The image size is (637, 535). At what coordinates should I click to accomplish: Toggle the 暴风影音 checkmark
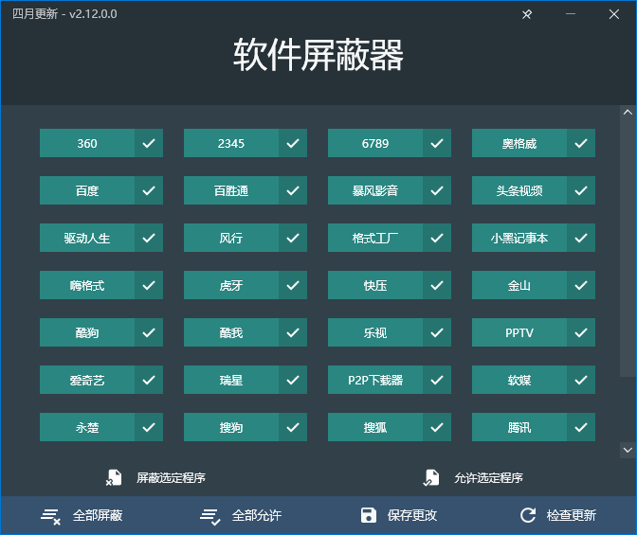pyautogui.click(x=437, y=191)
